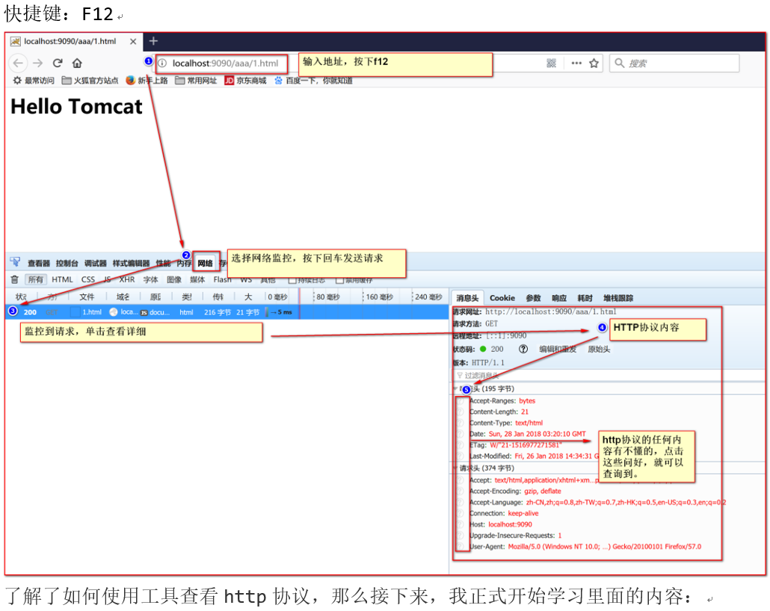Click the magnifier icon in the search box
The height and width of the screenshot is (611, 770).
click(x=619, y=63)
